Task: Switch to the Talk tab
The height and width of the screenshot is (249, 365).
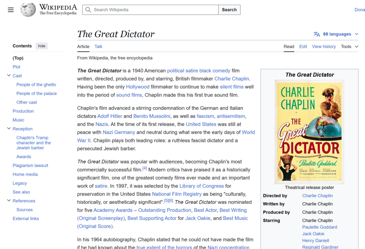Action: click(98, 47)
